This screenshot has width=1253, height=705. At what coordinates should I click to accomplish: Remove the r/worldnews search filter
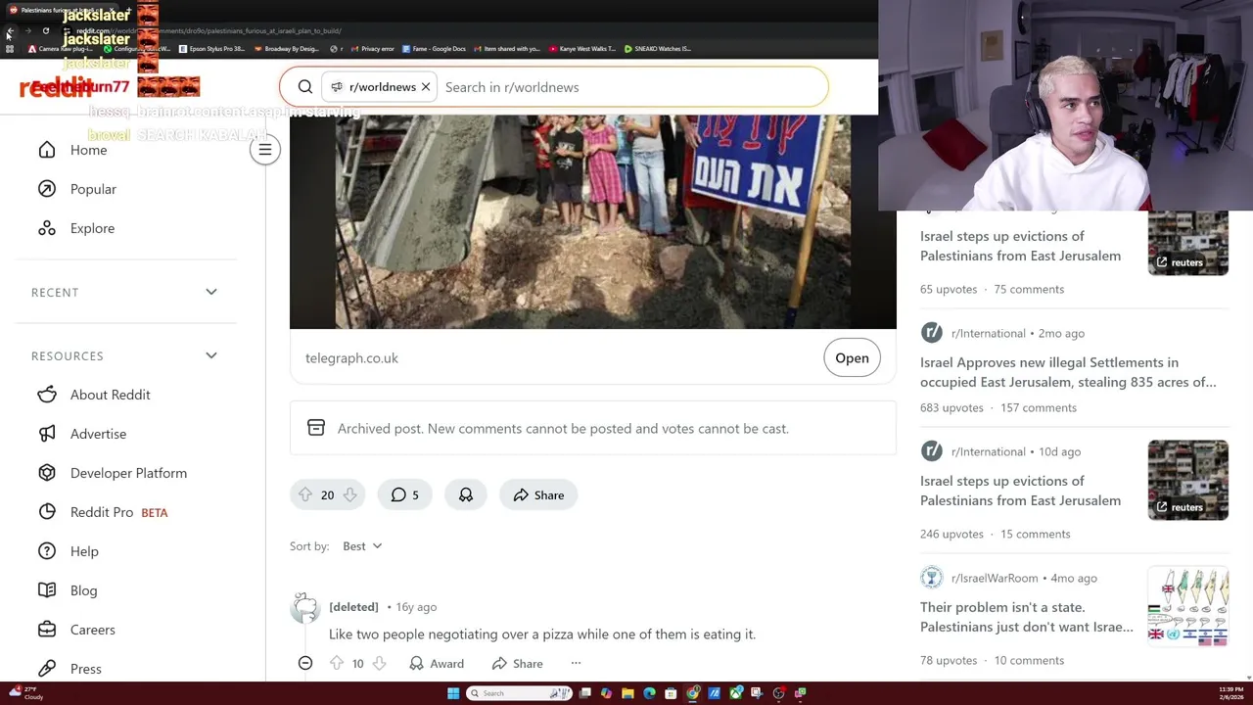tap(426, 87)
